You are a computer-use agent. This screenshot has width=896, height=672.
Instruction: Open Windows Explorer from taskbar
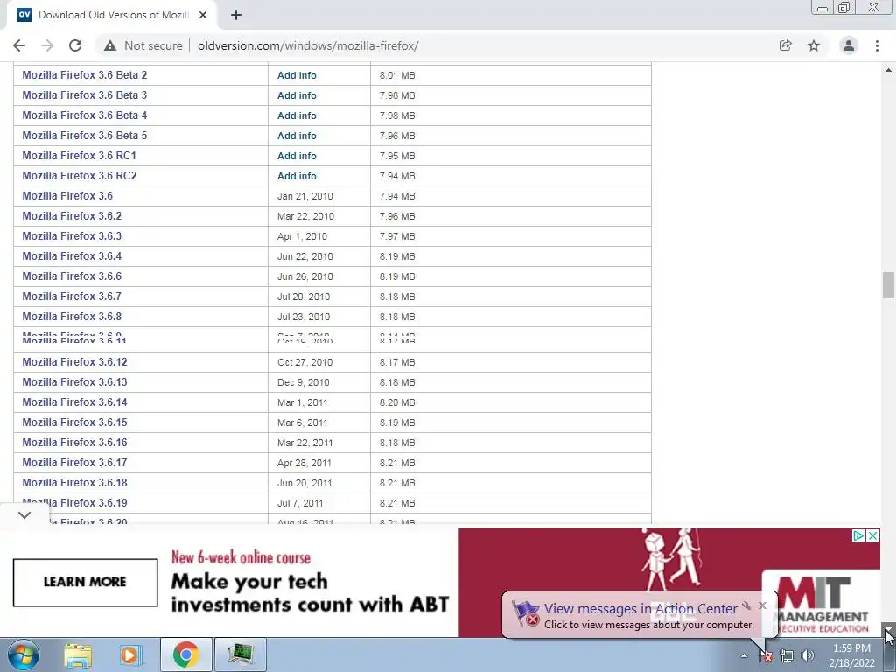pyautogui.click(x=78, y=654)
